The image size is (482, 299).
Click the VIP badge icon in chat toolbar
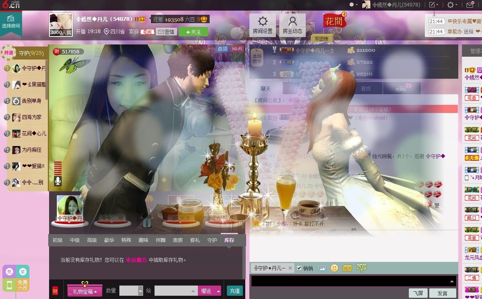tap(347, 268)
